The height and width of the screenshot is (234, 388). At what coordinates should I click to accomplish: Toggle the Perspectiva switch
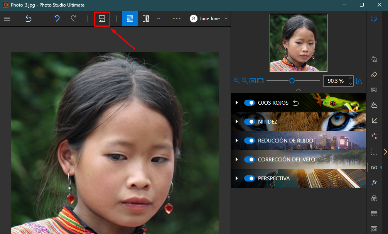(x=250, y=178)
